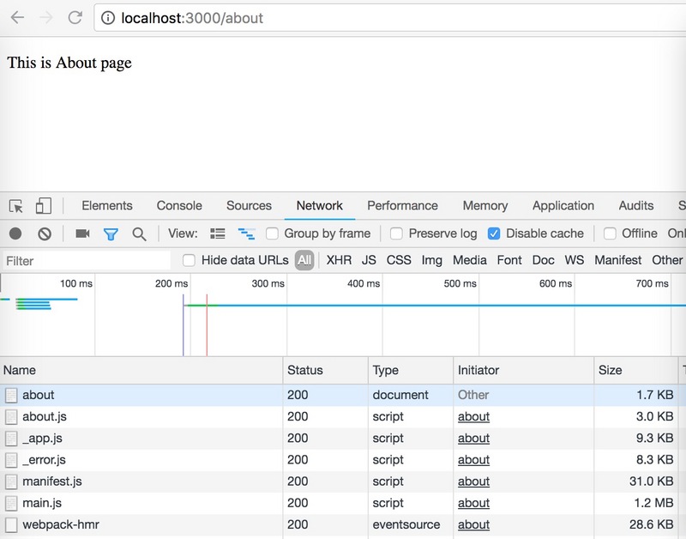Open the Console tab
The width and height of the screenshot is (686, 539).
point(179,205)
